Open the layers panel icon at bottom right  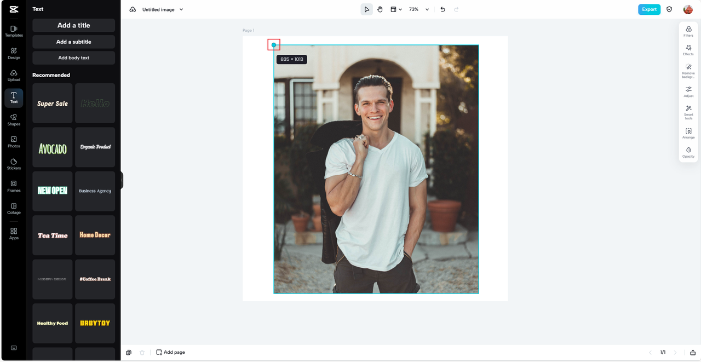[x=693, y=352]
